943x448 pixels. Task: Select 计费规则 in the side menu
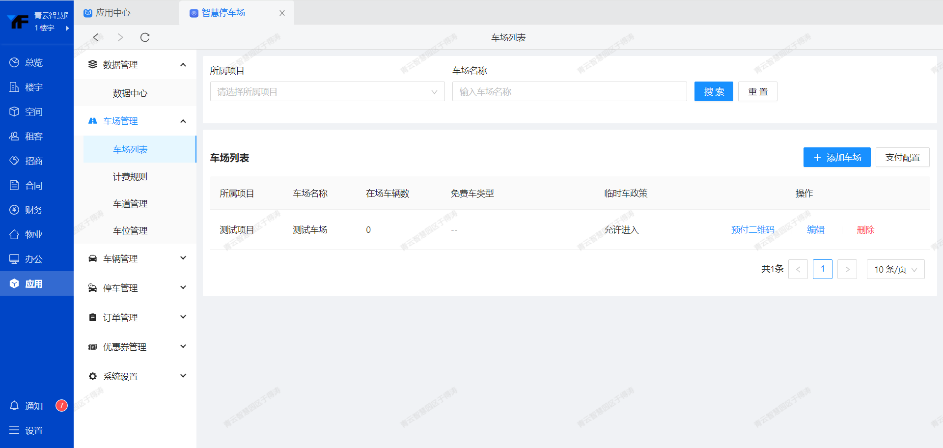(130, 177)
